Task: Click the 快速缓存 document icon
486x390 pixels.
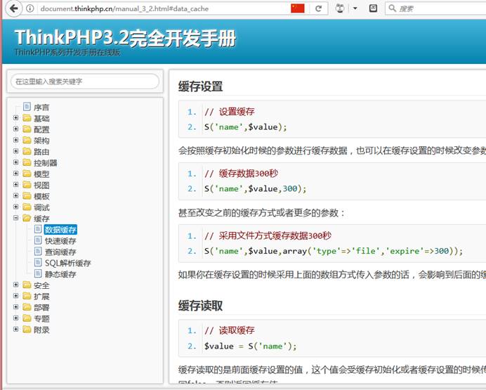Action: click(38, 240)
